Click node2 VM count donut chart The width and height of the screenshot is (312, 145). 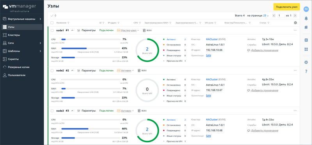[147, 90]
